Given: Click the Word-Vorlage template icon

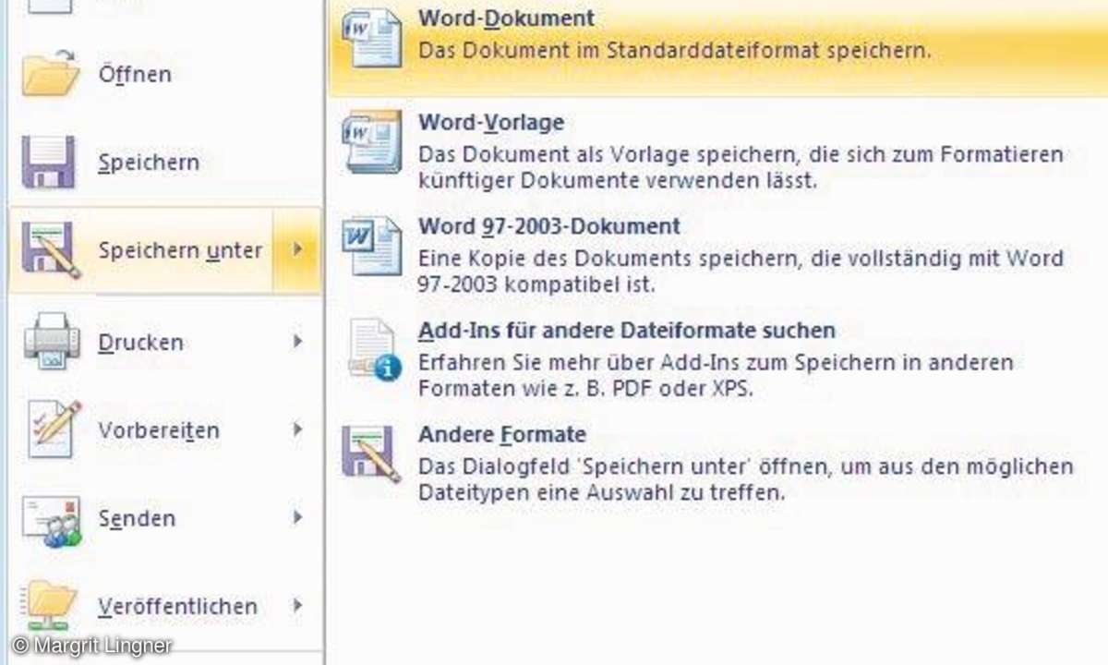Looking at the screenshot, I should point(372,142).
